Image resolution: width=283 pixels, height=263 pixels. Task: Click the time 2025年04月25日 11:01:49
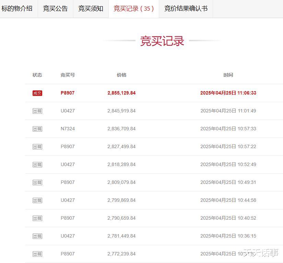click(x=228, y=111)
